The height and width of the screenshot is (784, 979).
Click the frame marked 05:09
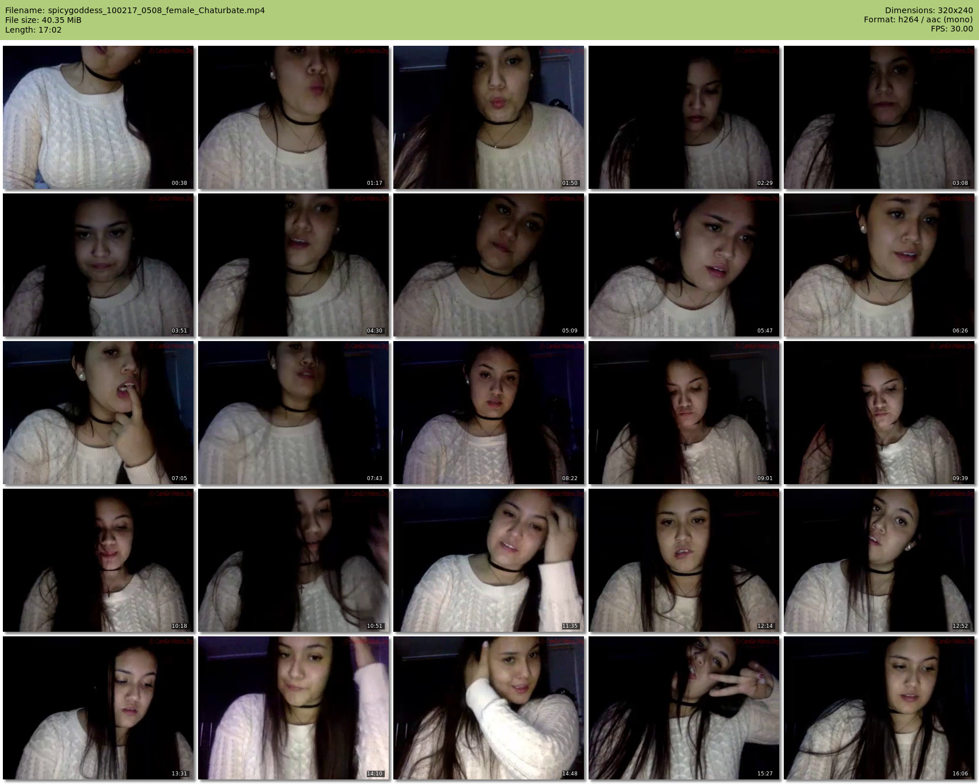point(489,265)
